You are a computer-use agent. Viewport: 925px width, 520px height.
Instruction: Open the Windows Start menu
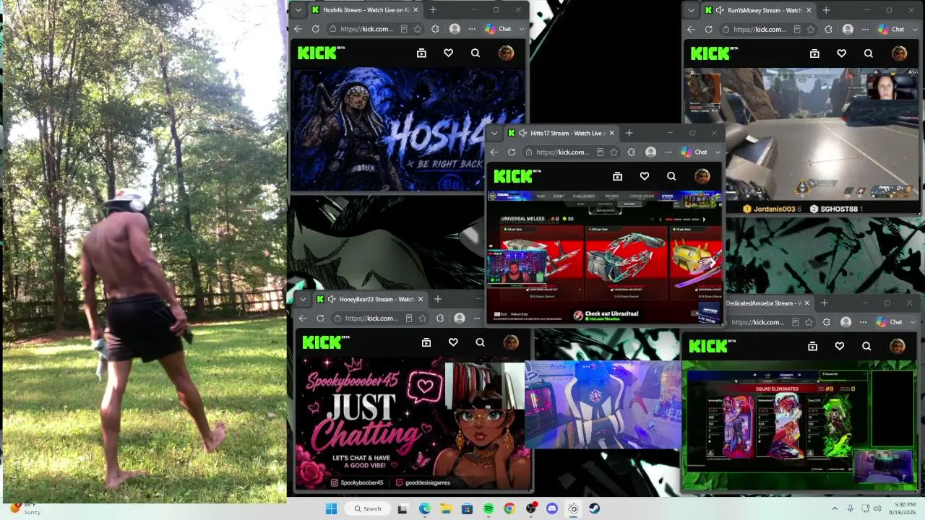point(331,508)
